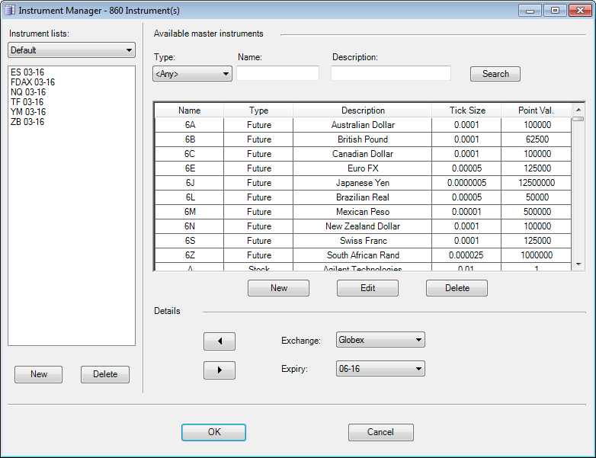Sort by the Tick Size column header

pyautogui.click(x=466, y=110)
